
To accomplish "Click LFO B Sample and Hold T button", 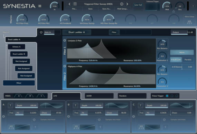I will coord(100,127).
